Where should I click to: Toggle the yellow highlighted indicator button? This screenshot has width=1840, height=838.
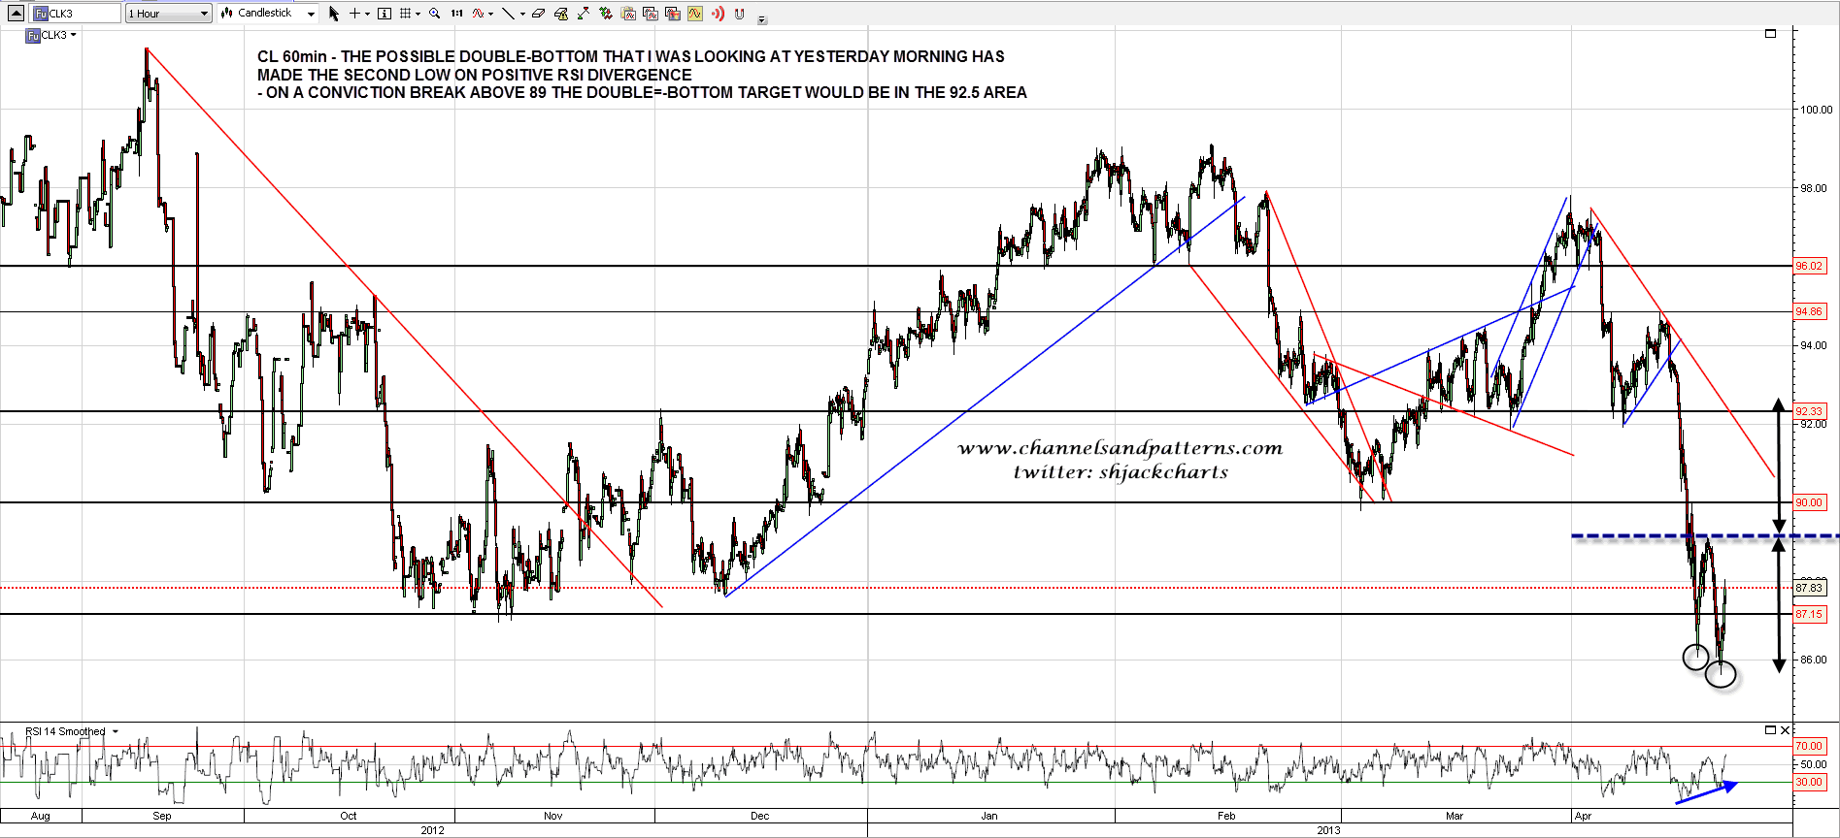pos(695,14)
